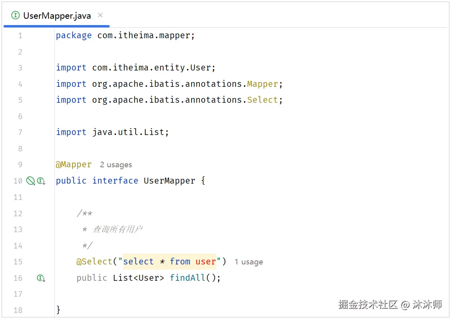This screenshot has height=319, width=451.
Task: Click line number 1 in the gutter
Action: [20, 36]
